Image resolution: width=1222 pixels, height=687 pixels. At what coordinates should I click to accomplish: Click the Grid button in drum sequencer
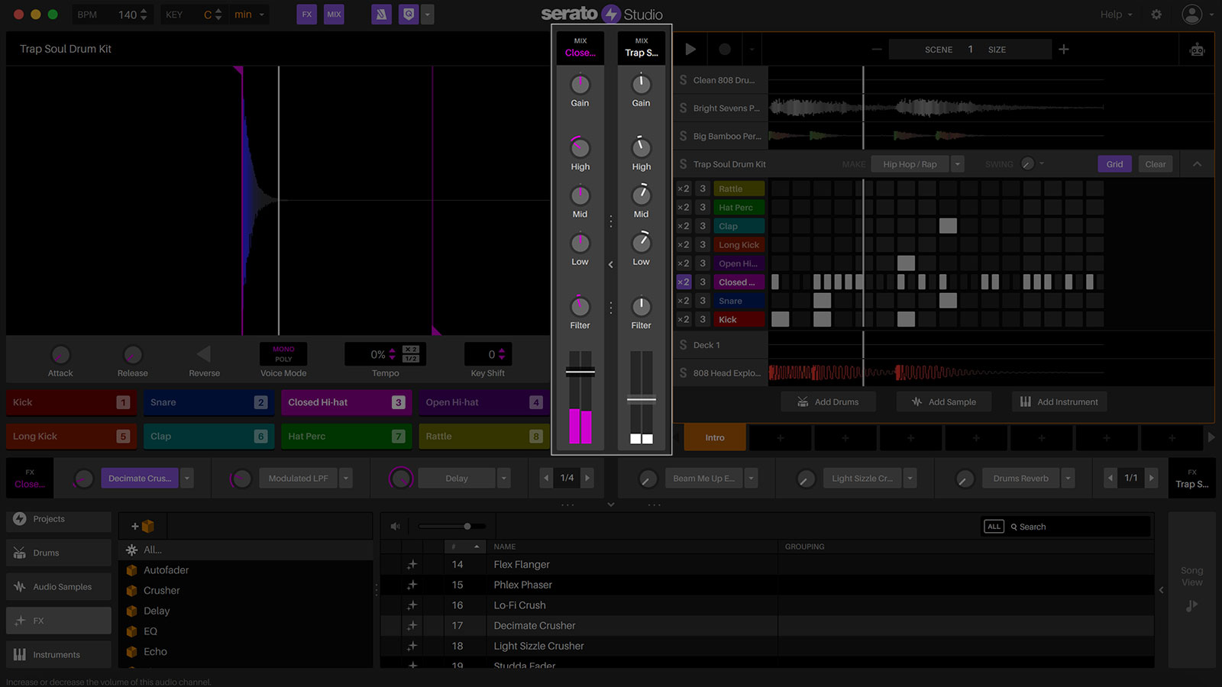point(1114,164)
